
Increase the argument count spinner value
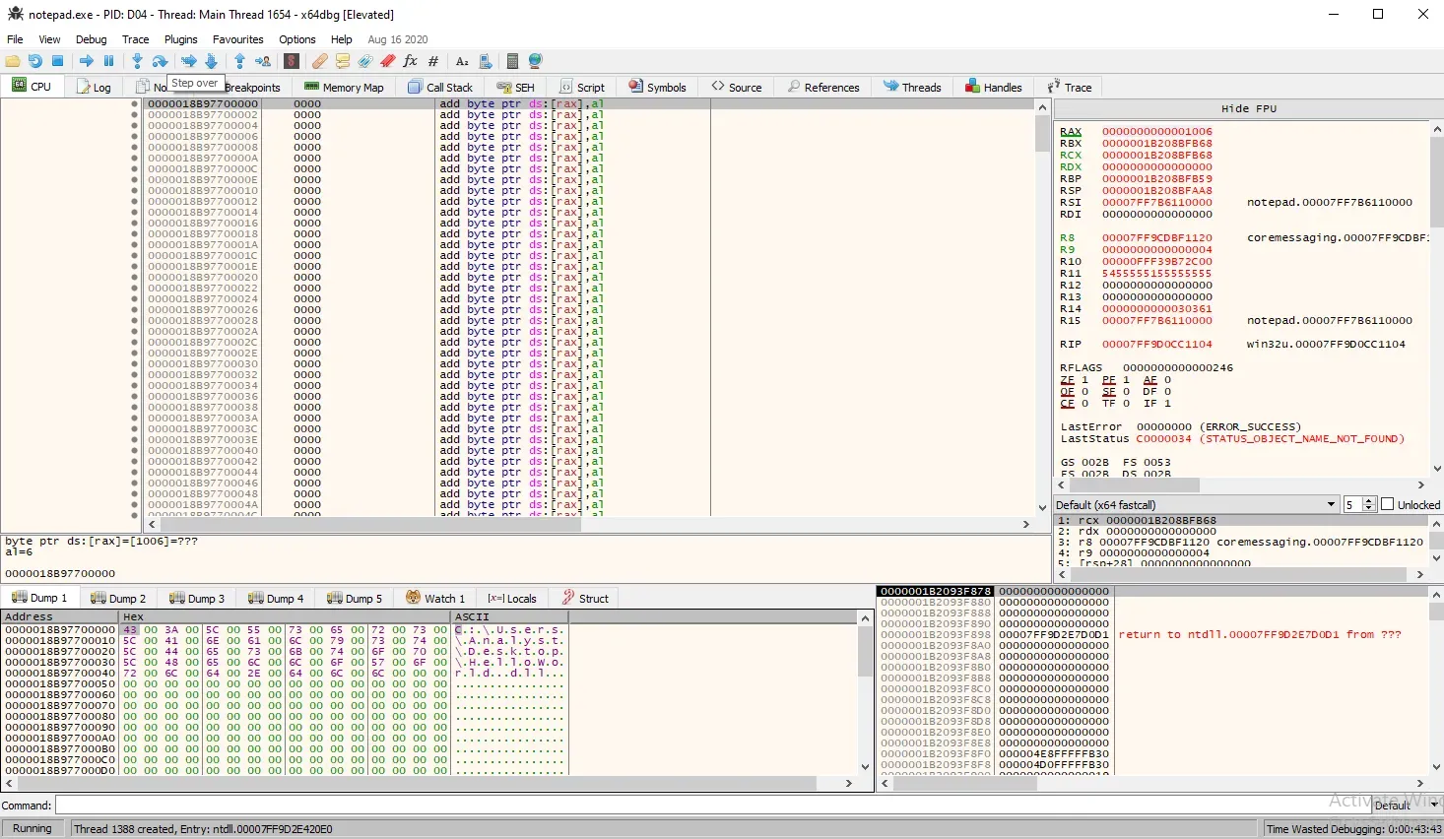(1368, 501)
